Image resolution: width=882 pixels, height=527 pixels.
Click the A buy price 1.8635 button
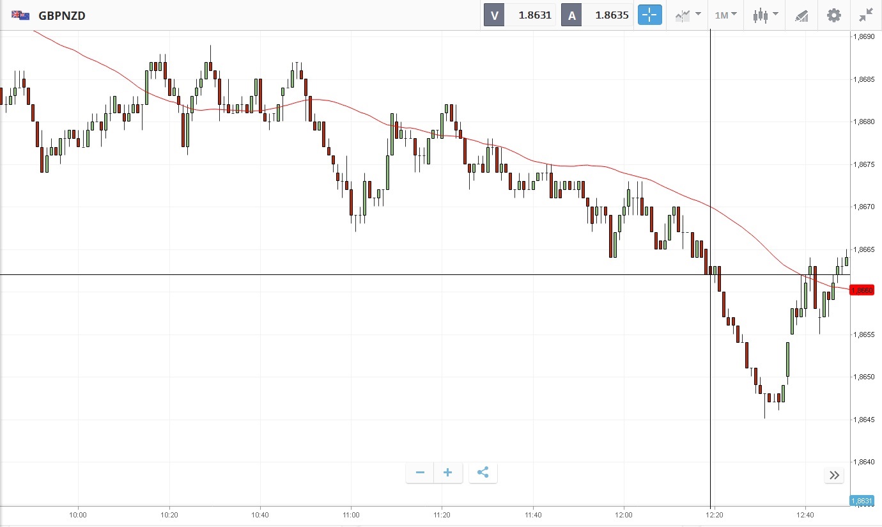click(x=596, y=15)
